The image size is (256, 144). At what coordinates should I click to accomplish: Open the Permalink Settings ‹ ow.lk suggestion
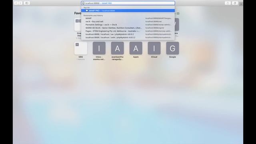coord(128,25)
